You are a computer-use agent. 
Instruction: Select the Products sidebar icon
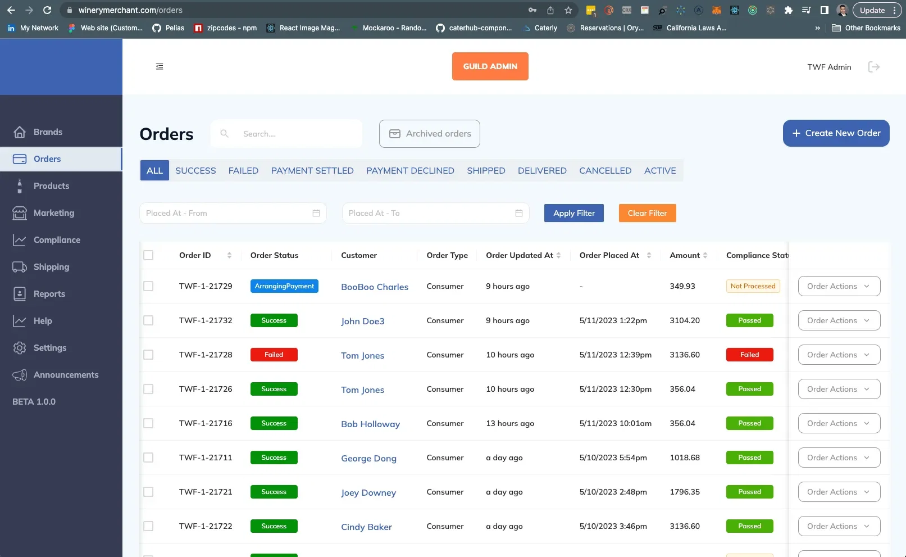click(x=19, y=185)
